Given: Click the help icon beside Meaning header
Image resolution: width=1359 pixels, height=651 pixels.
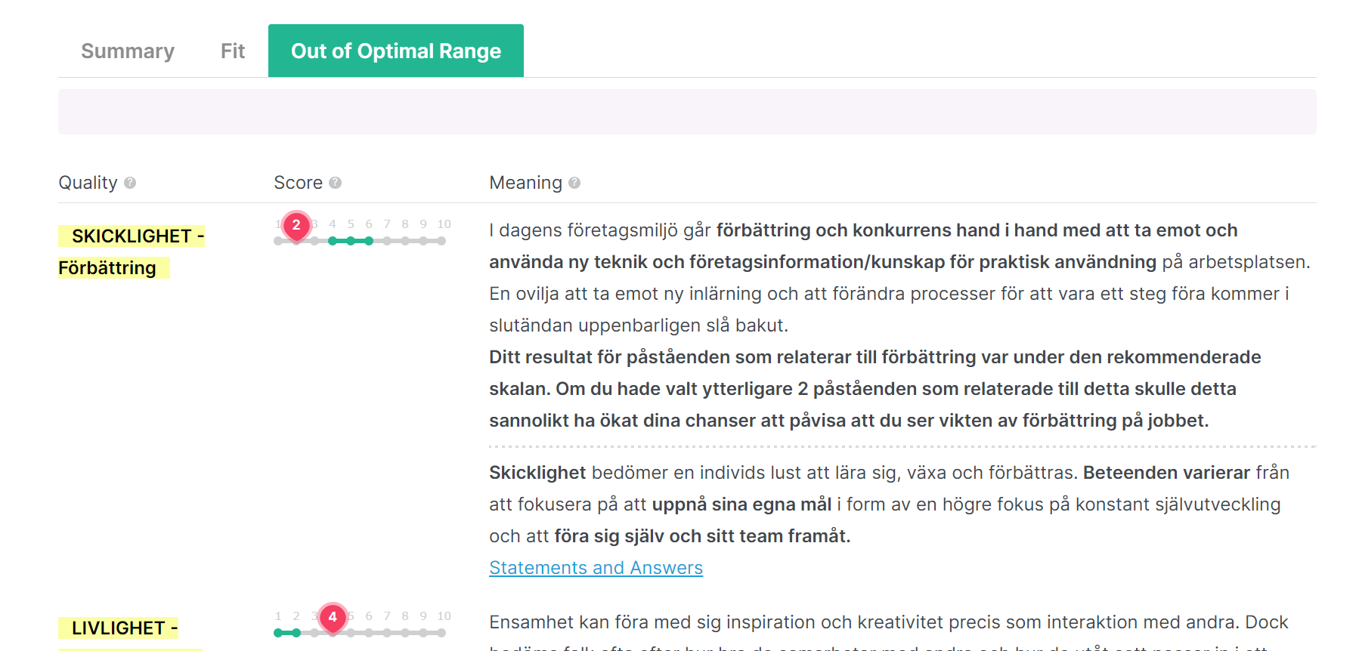Looking at the screenshot, I should 574,183.
